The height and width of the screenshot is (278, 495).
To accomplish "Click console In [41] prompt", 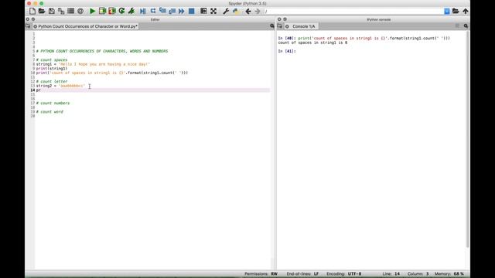I will 287,51.
